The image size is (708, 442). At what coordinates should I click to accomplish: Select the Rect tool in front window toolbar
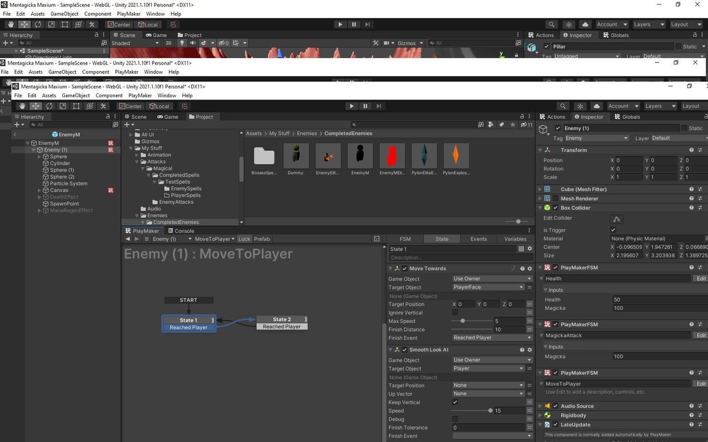[x=76, y=106]
